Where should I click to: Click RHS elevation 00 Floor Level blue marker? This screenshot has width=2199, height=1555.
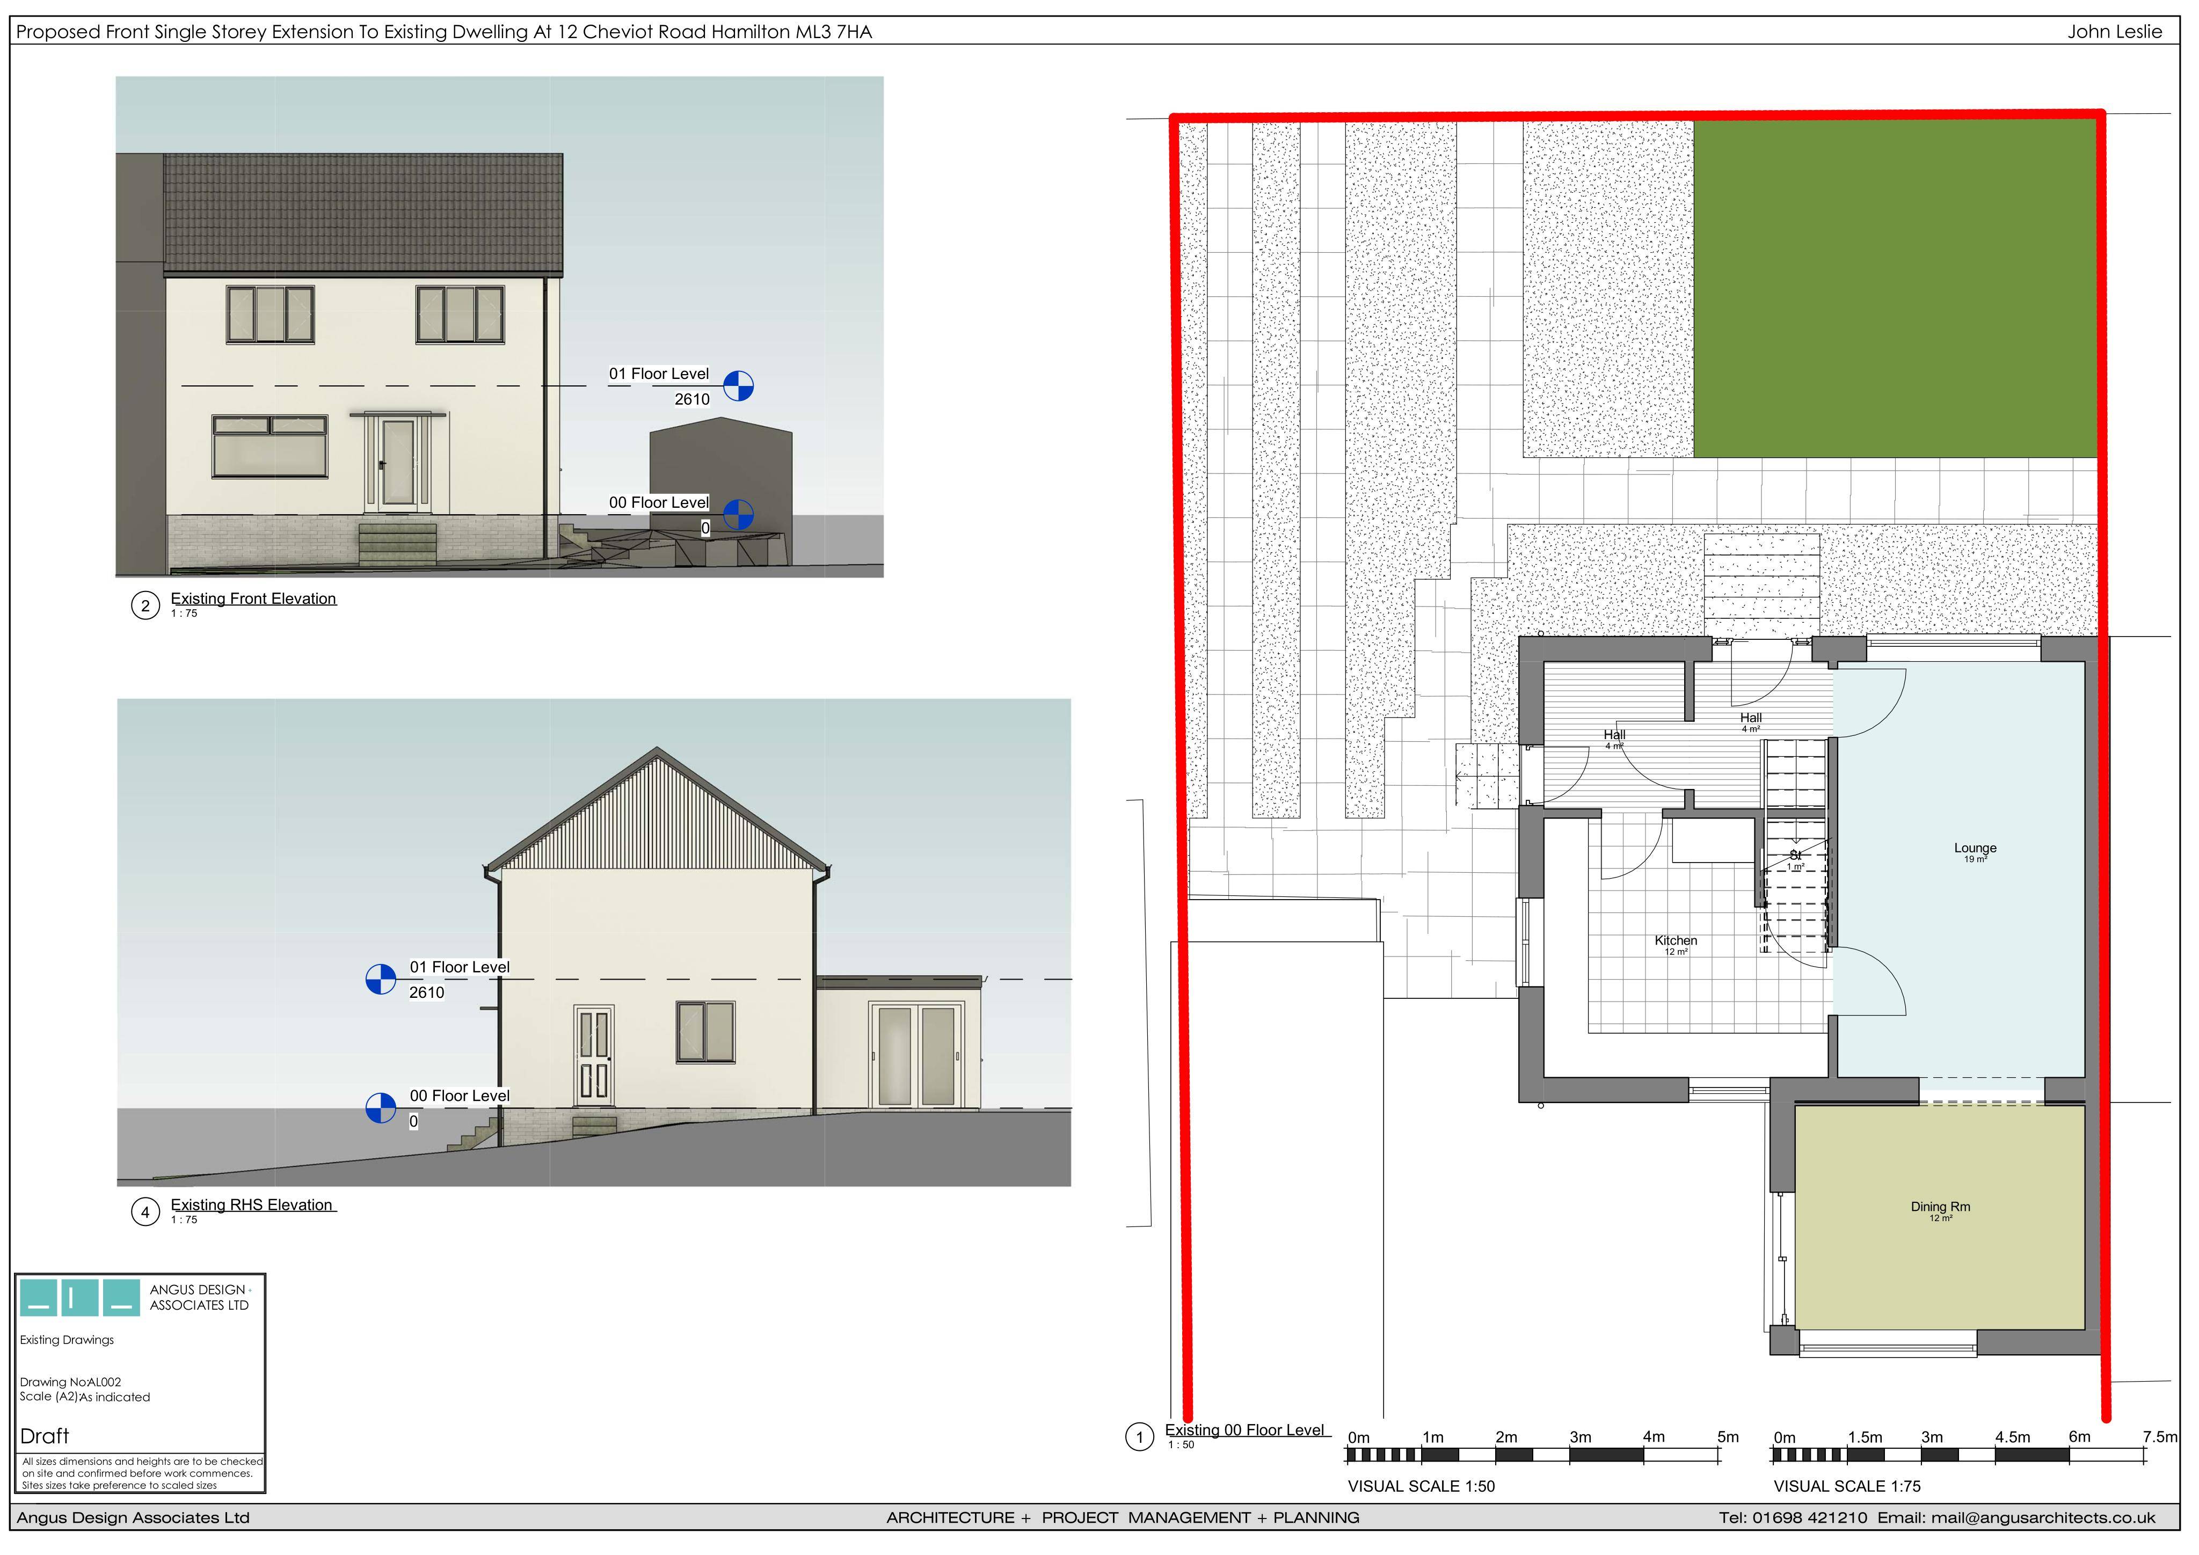point(381,1108)
